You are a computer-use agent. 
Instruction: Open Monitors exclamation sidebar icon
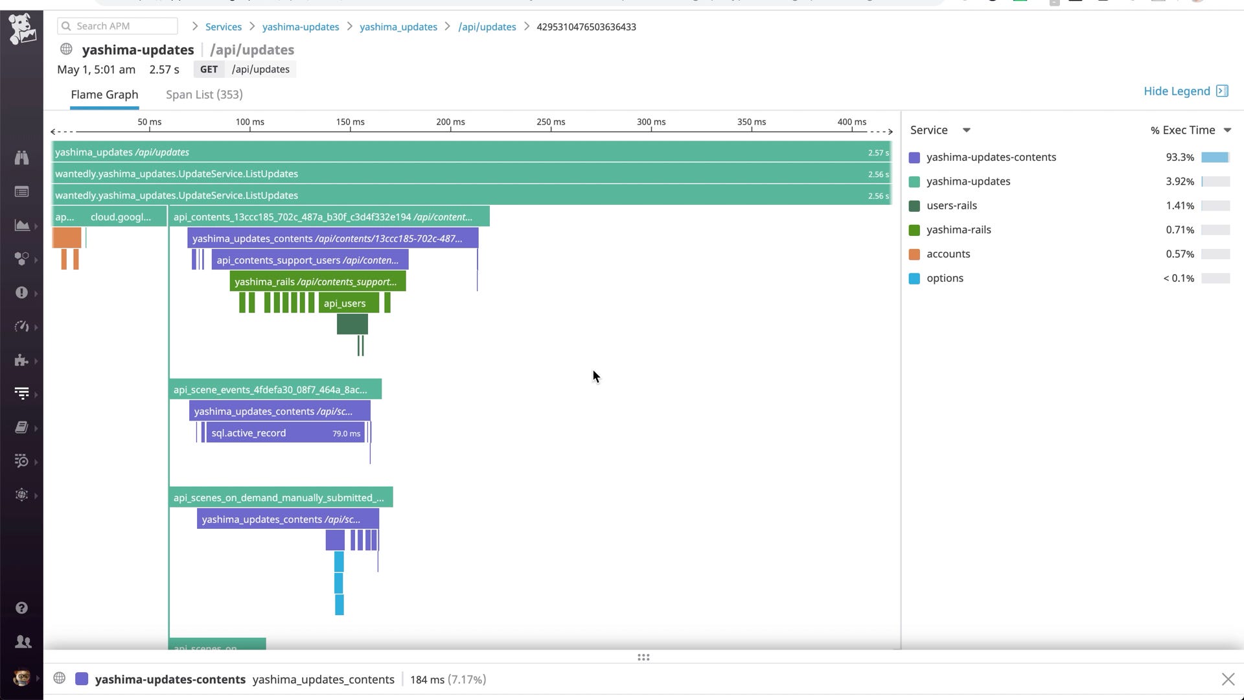pyautogui.click(x=21, y=293)
